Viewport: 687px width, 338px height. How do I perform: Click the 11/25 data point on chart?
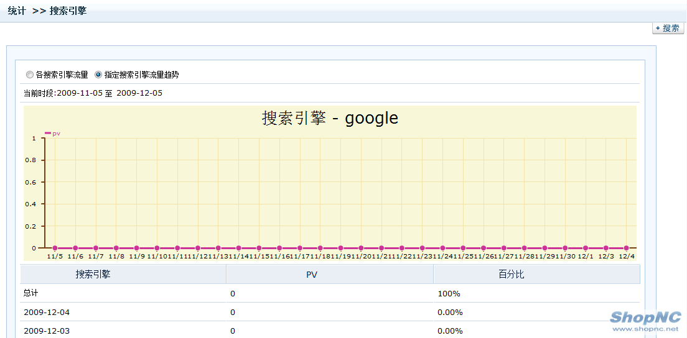coord(463,248)
